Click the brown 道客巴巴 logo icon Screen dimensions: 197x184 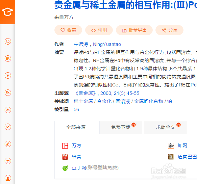tap(171, 157)
